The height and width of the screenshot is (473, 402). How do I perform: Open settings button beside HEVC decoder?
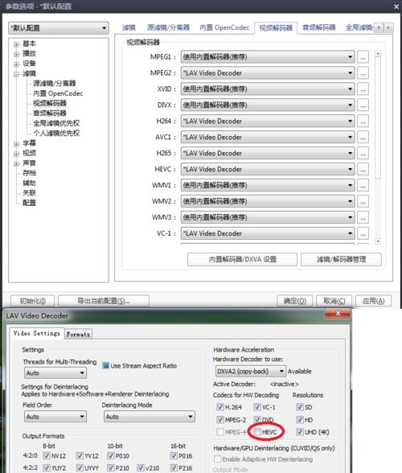(363, 169)
